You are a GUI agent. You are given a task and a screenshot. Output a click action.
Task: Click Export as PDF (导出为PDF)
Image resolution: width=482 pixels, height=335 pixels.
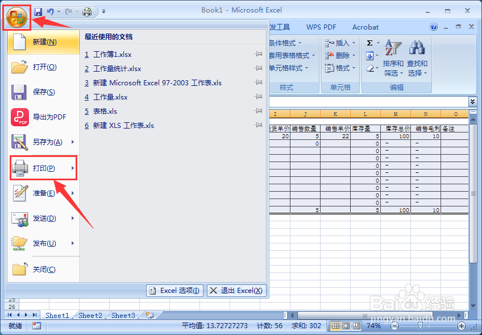(x=43, y=117)
